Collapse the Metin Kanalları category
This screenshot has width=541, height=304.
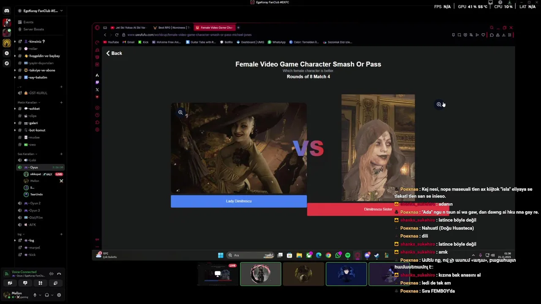coord(29,102)
